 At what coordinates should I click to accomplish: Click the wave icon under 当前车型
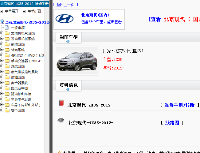tap(68, 41)
